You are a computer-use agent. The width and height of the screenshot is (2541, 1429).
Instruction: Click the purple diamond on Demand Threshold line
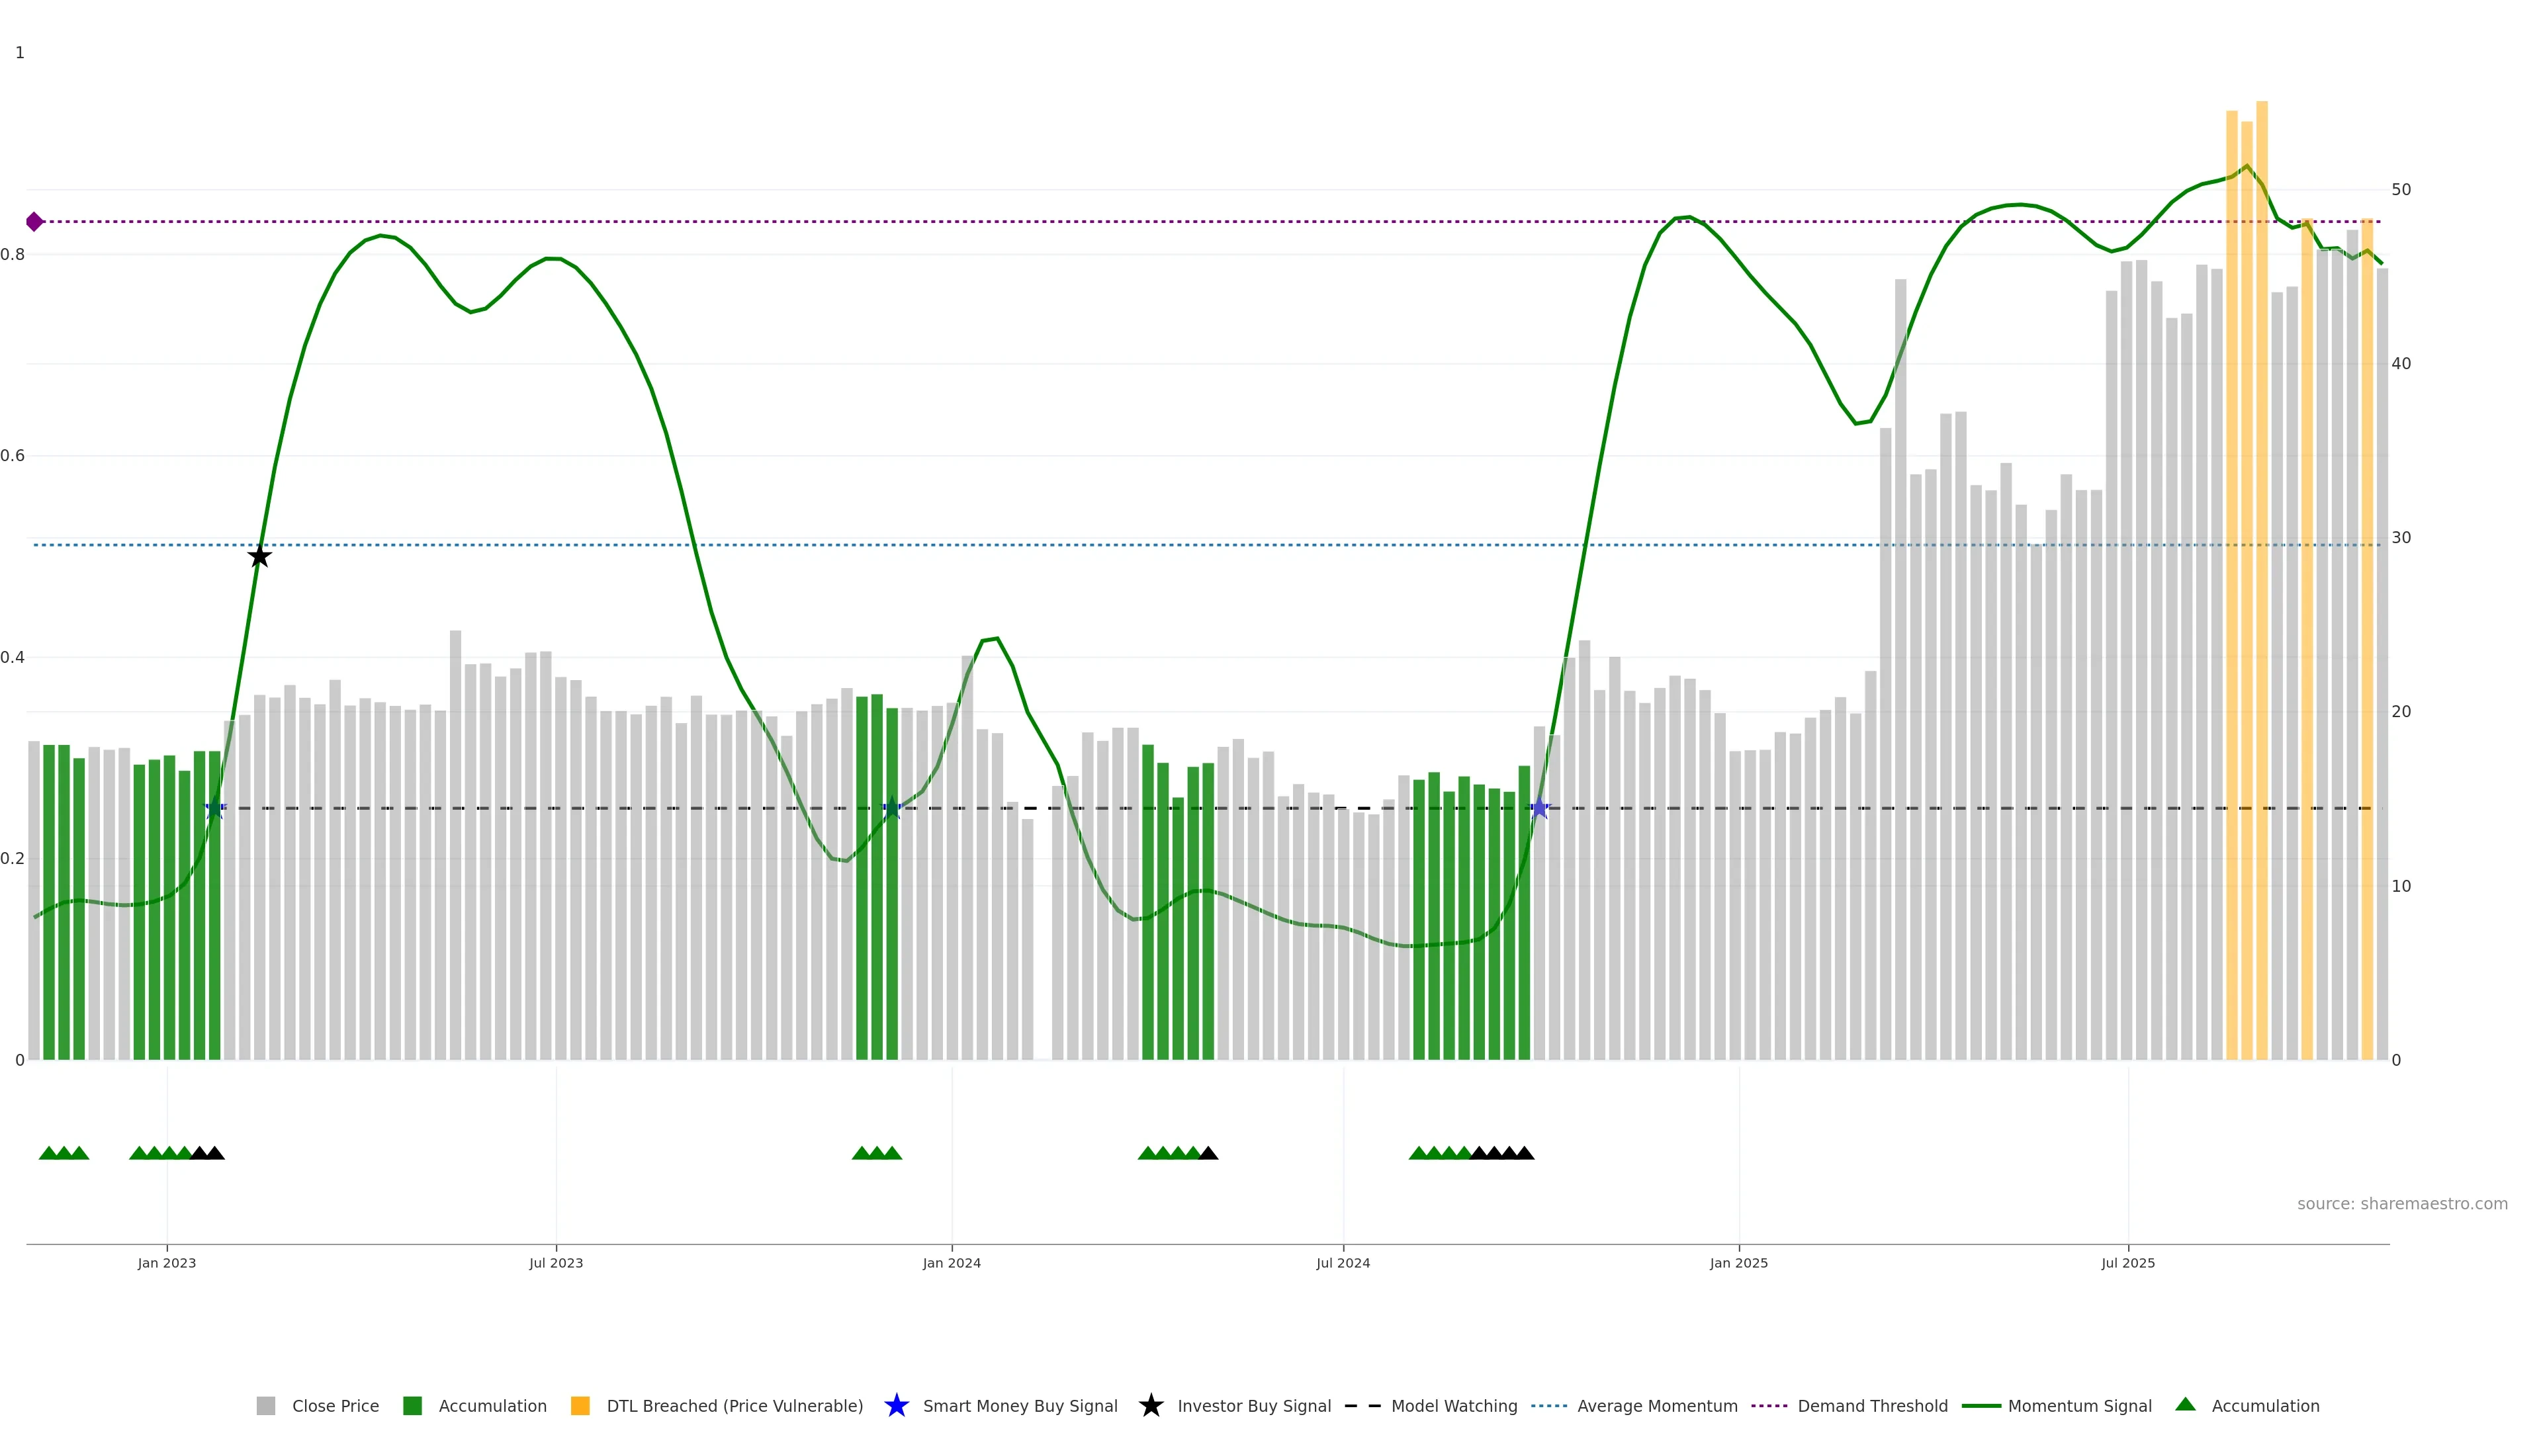click(x=34, y=222)
